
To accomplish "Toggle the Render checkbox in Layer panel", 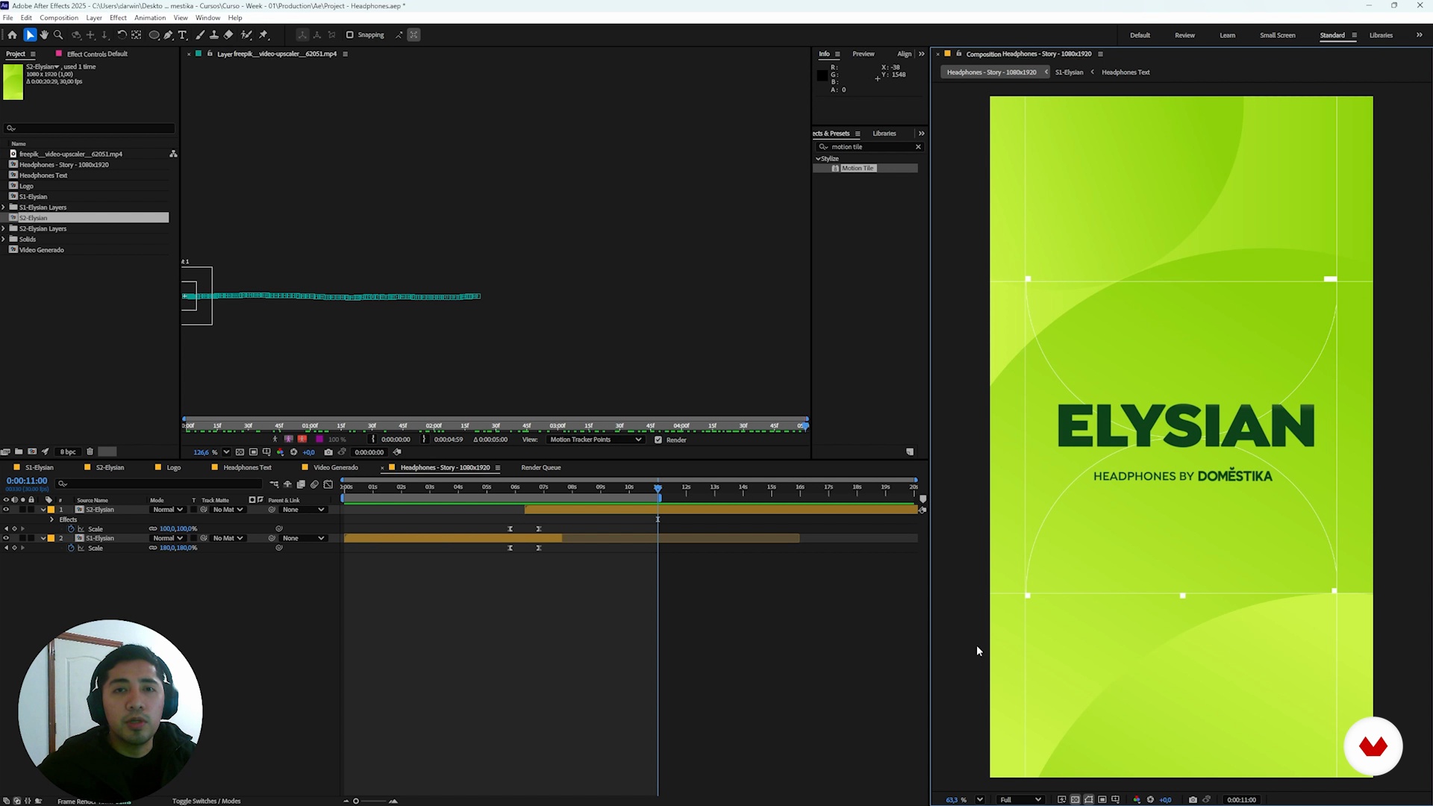I will coord(658,440).
